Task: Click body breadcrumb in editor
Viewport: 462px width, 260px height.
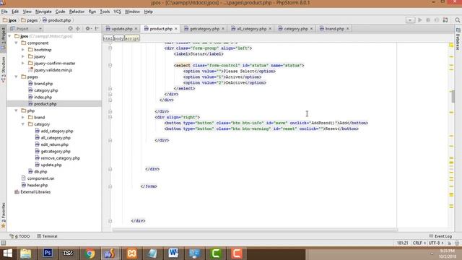Action: point(118,38)
